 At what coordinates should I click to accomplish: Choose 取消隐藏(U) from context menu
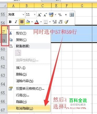pyautogui.click(x=29, y=108)
